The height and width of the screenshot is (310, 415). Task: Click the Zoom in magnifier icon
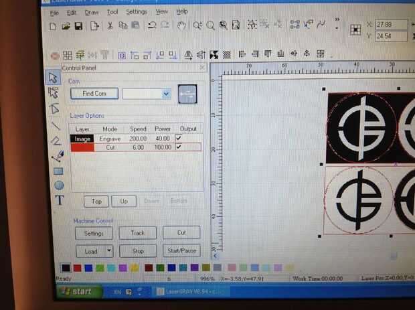[x=197, y=25]
